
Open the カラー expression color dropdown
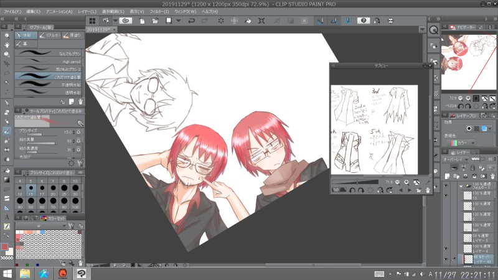[463, 143]
